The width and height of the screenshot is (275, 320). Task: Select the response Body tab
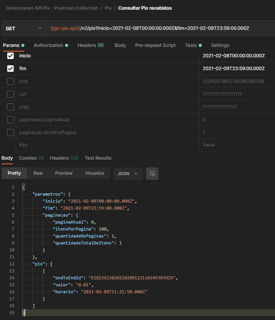[x=7, y=158]
